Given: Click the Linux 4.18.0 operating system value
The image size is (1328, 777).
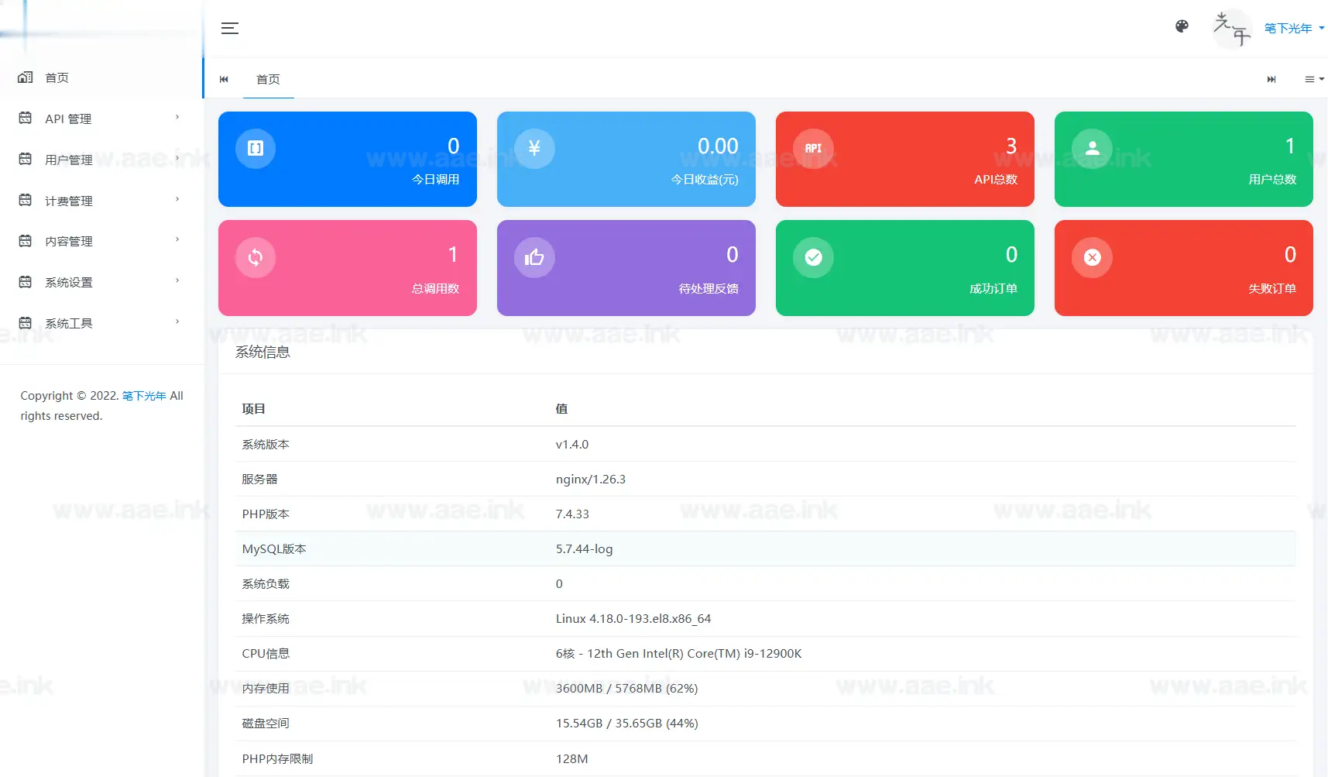Looking at the screenshot, I should click(x=633, y=619).
